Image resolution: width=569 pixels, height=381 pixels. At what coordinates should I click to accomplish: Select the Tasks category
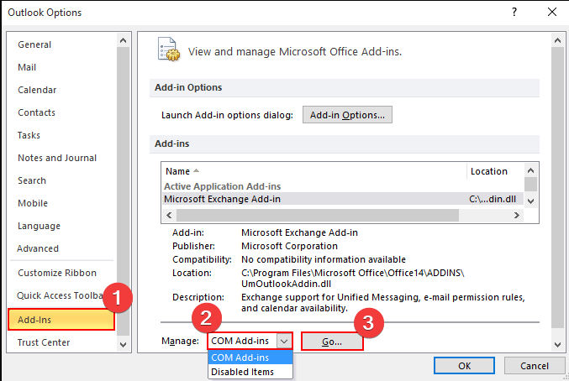pyautogui.click(x=29, y=135)
